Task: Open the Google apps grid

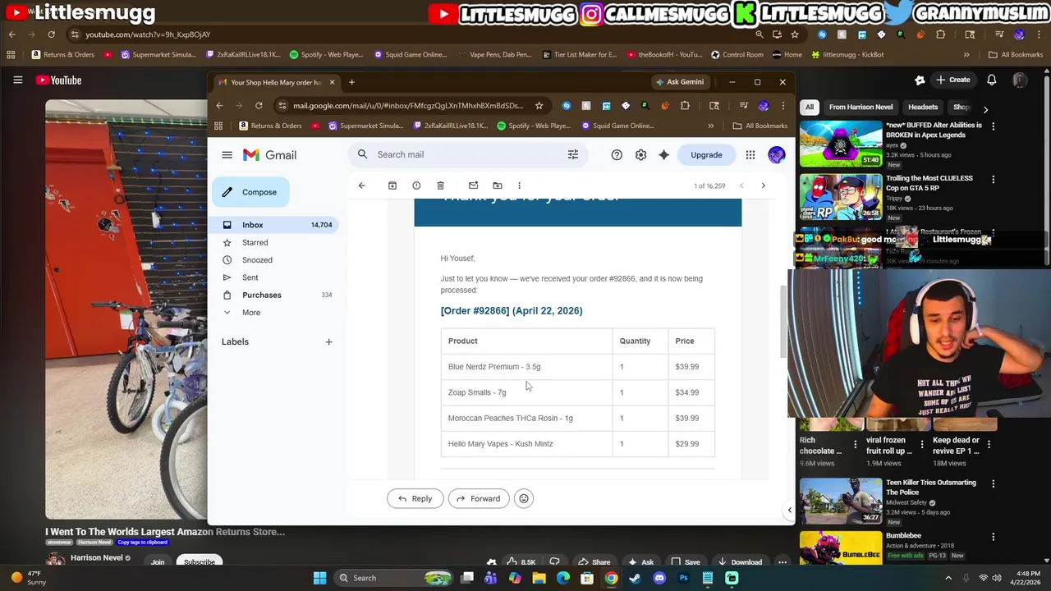Action: click(750, 155)
